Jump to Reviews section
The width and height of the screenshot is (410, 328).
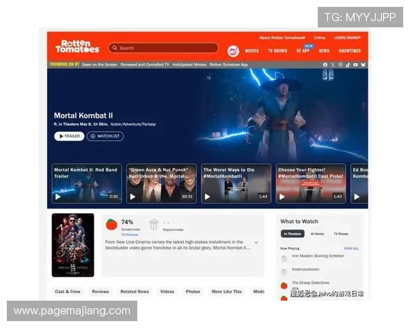100,292
